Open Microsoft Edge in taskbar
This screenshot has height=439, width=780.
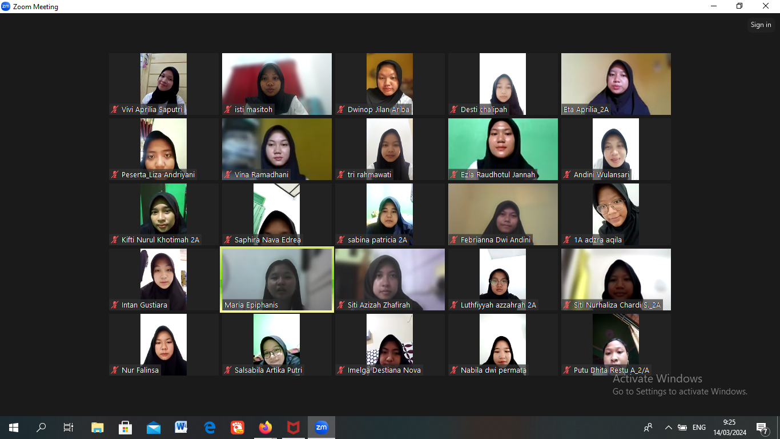(x=210, y=427)
